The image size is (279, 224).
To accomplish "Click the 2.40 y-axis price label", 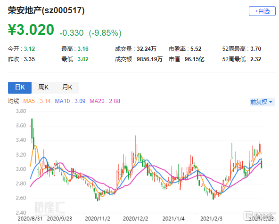I will (x=21, y=212).
